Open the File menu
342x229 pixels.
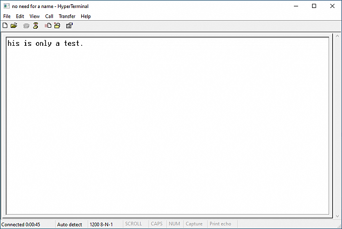point(7,17)
